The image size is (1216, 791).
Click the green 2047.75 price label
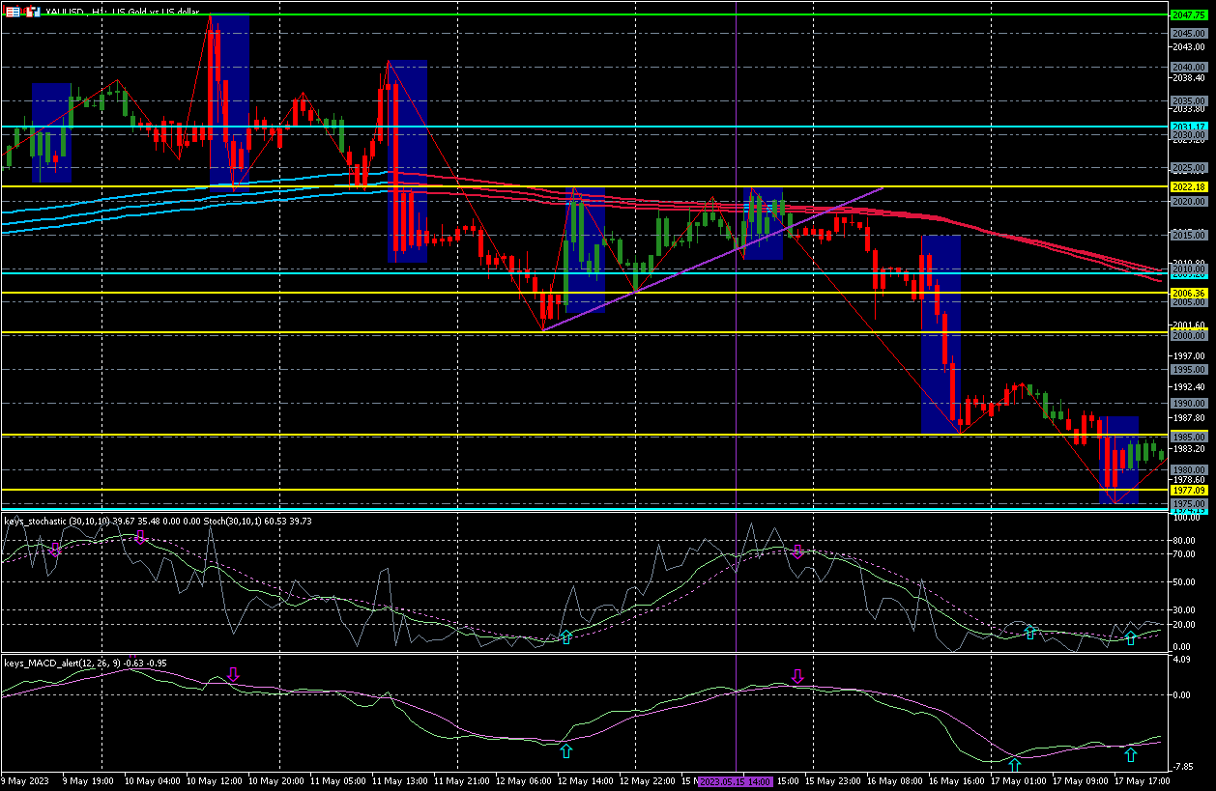[1187, 14]
